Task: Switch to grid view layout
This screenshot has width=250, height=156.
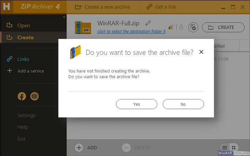Action: point(233,147)
